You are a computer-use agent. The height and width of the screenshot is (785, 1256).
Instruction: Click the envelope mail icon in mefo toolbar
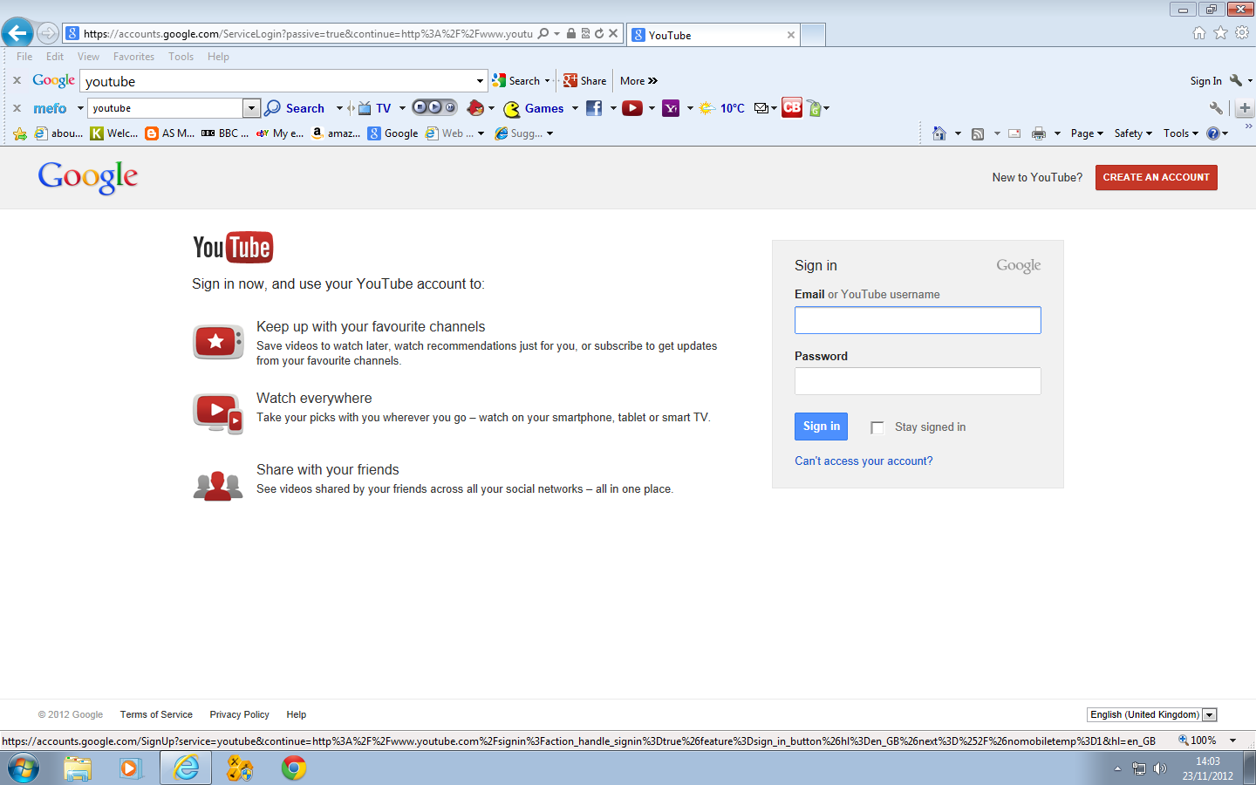click(x=761, y=108)
